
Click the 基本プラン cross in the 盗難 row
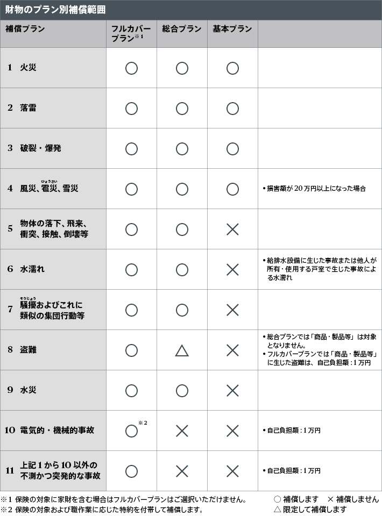[x=232, y=350]
